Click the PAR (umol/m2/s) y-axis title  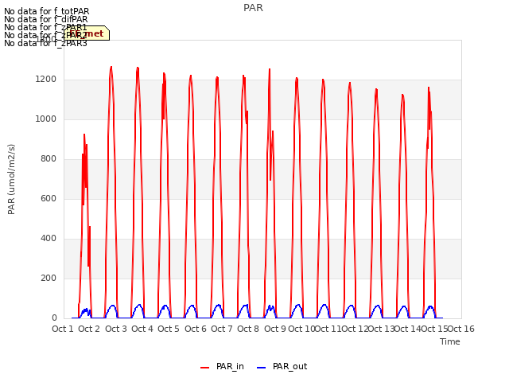pos(11,179)
